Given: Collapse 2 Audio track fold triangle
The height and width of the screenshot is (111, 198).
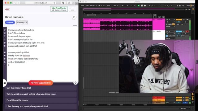Looking at the screenshot, I should 154,31.
